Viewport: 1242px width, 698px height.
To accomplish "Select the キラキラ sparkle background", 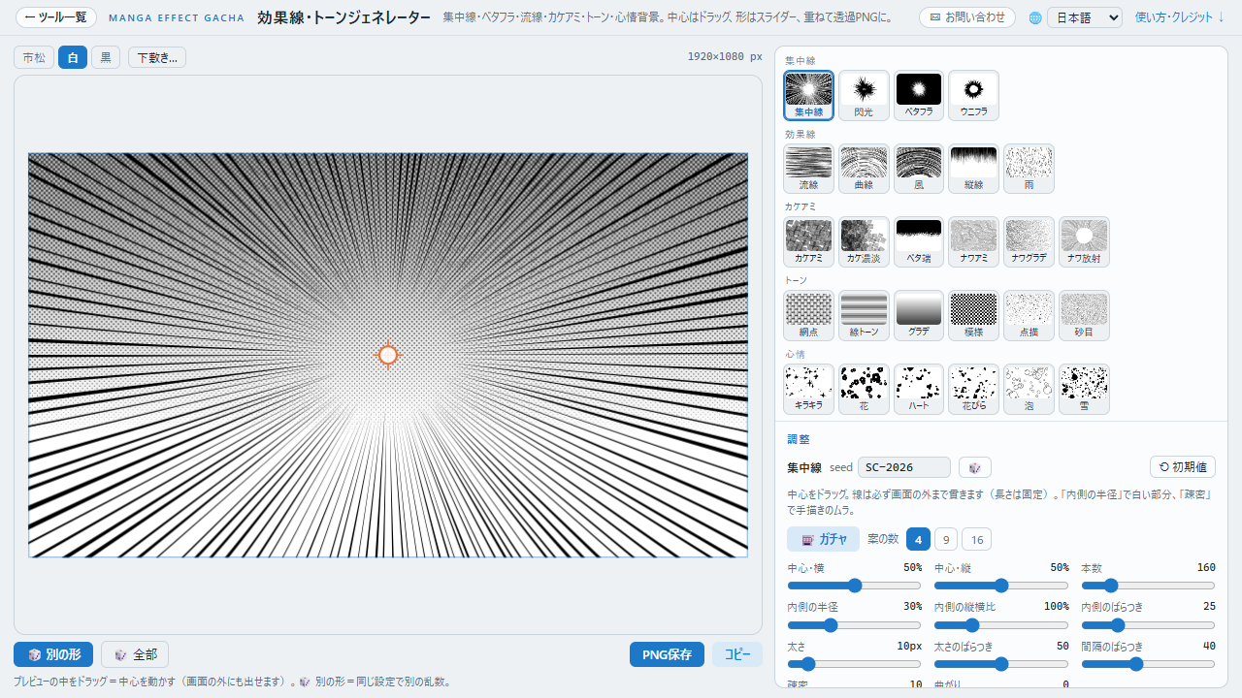I will click(808, 390).
